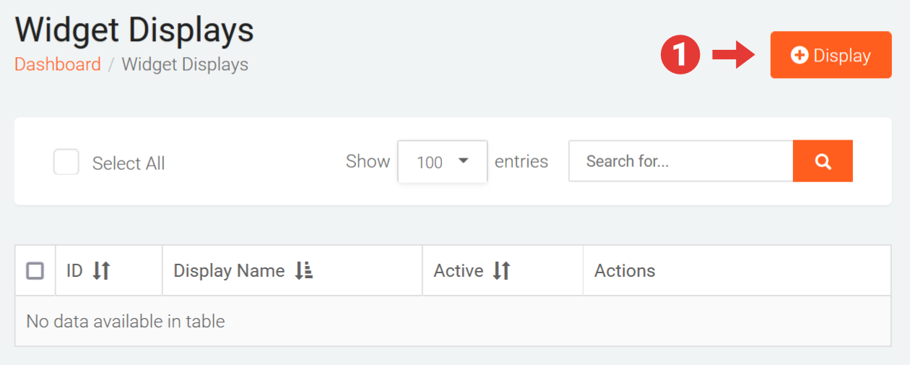Check the table header row checkbox

[x=35, y=271]
